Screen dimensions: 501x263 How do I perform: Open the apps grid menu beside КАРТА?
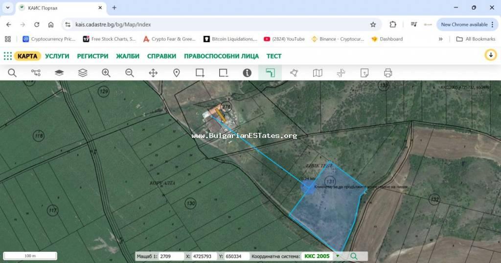coord(8,56)
